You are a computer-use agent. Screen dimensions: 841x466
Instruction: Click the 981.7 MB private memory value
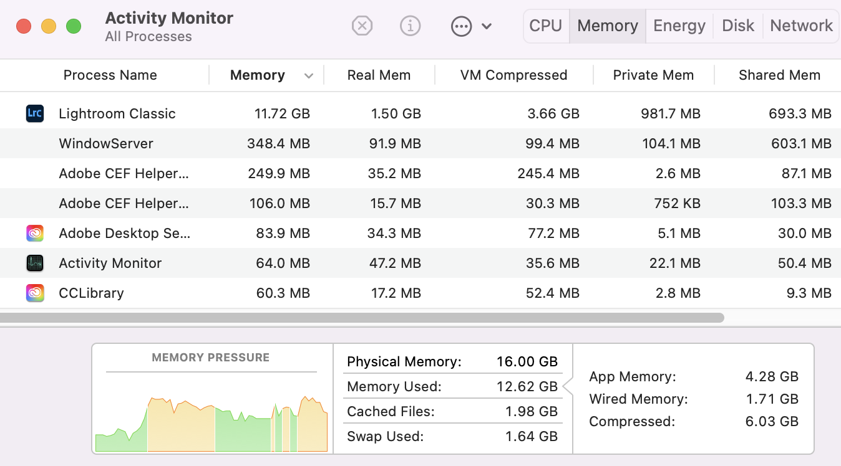tap(671, 113)
